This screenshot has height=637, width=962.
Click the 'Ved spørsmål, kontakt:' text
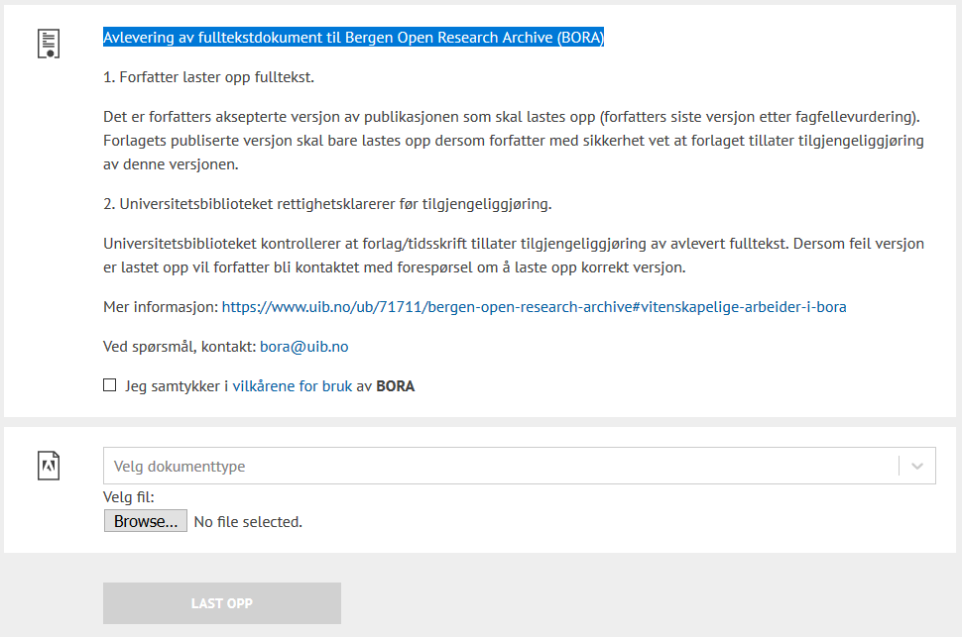click(x=180, y=347)
